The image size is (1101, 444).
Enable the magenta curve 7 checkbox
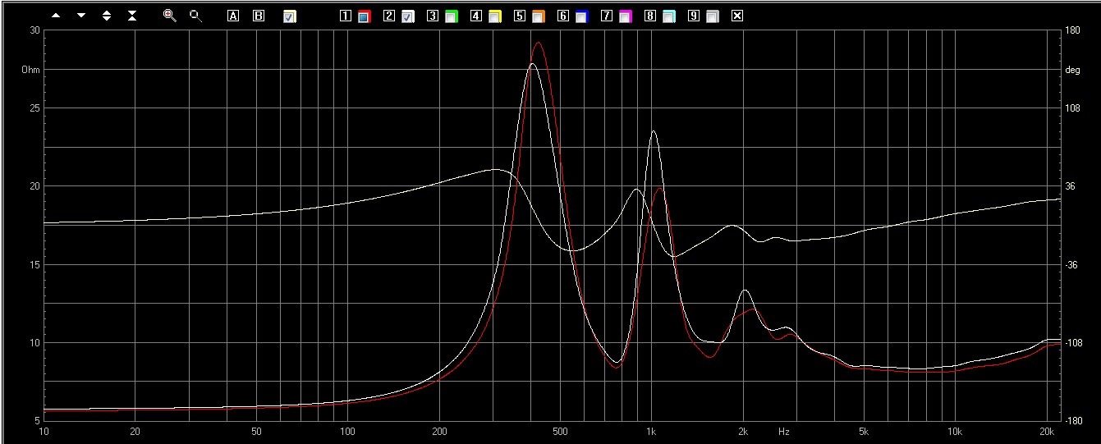[x=625, y=16]
